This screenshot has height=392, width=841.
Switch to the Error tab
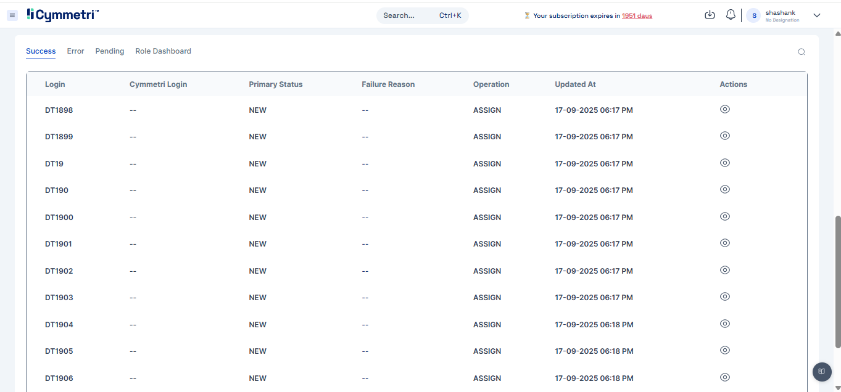click(x=75, y=51)
